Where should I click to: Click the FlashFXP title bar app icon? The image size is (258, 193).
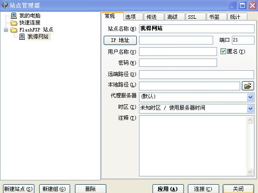click(x=4, y=5)
